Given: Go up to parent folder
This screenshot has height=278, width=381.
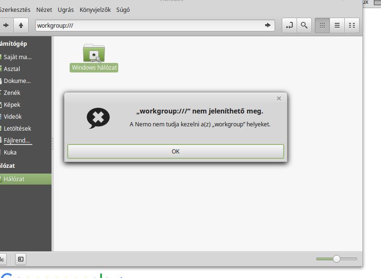Looking at the screenshot, I should [21, 25].
